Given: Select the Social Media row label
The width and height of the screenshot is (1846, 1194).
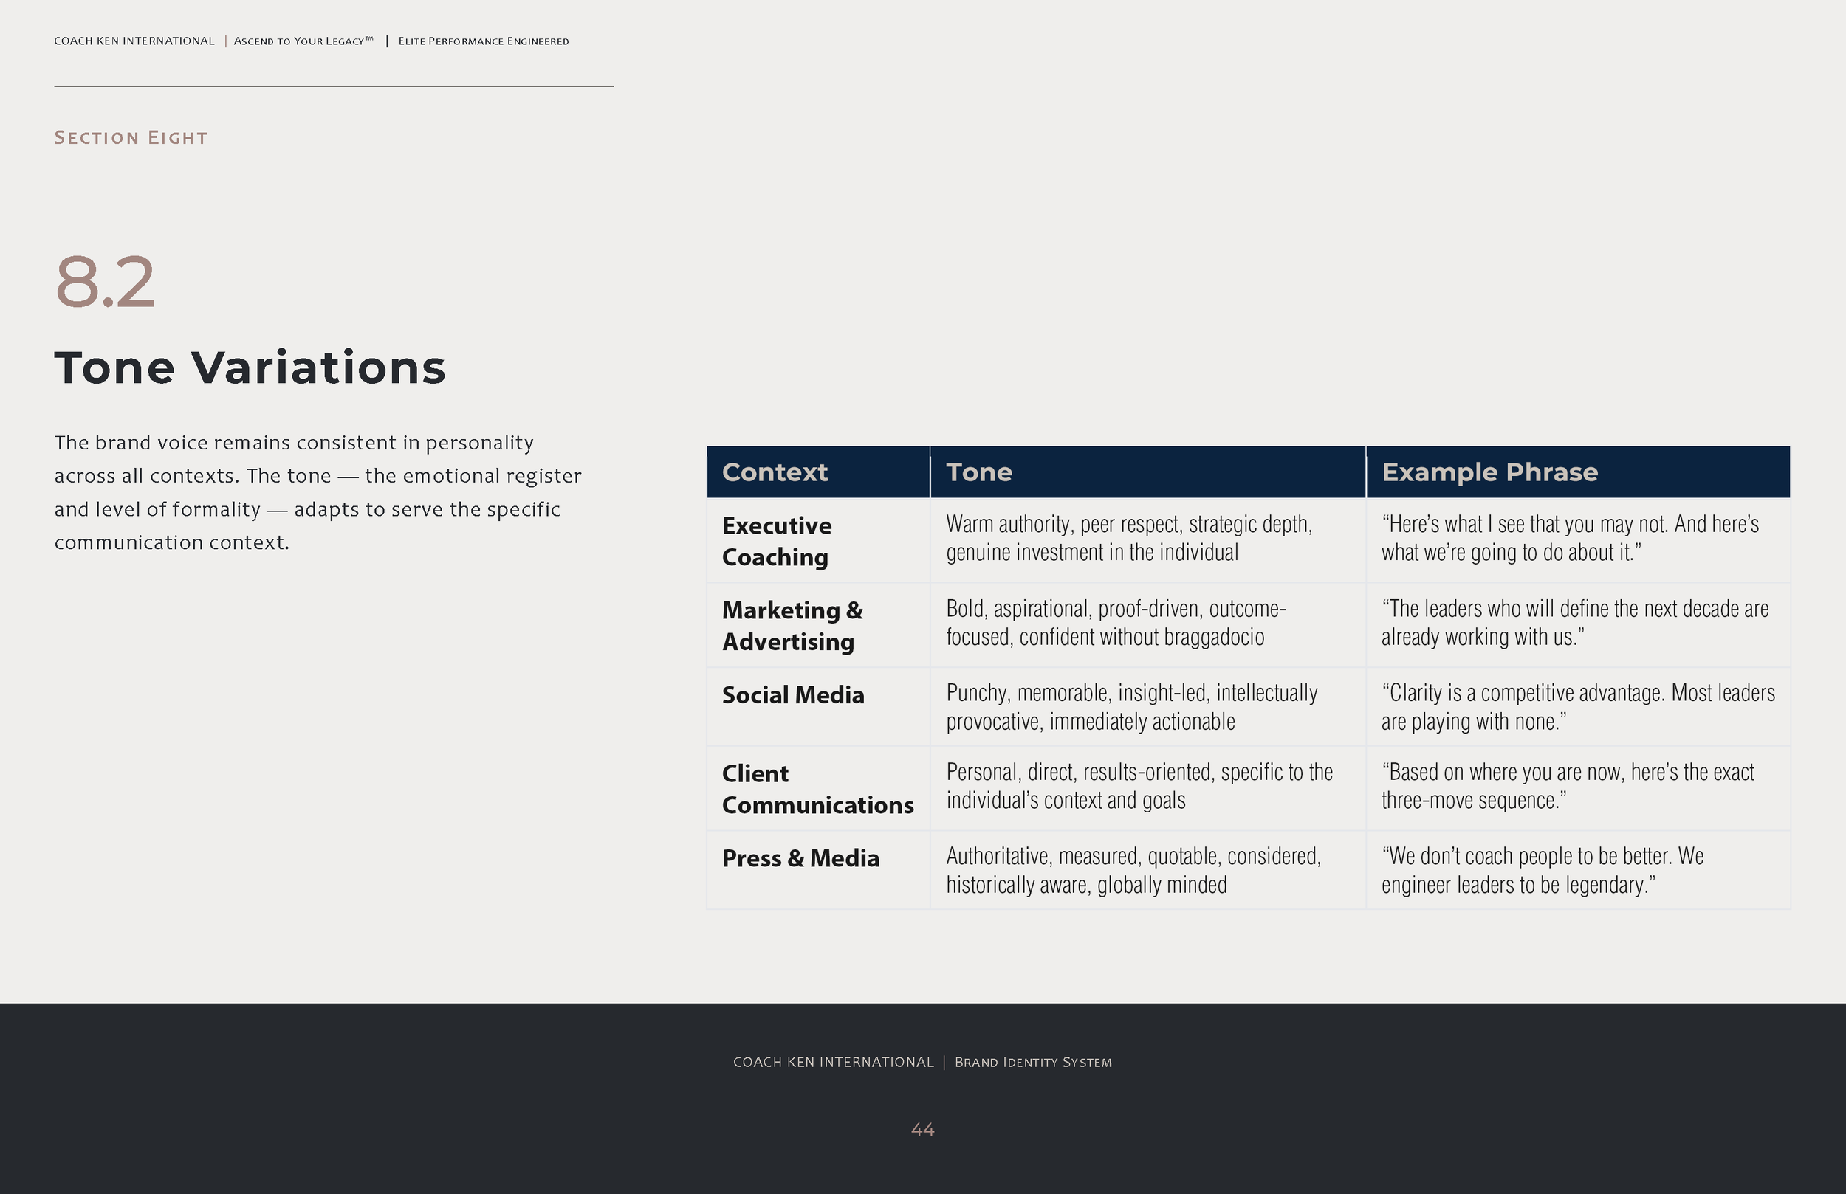Looking at the screenshot, I should [x=793, y=694].
